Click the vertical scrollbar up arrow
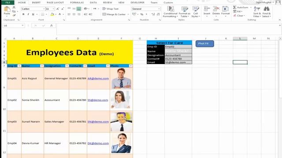 (280, 38)
